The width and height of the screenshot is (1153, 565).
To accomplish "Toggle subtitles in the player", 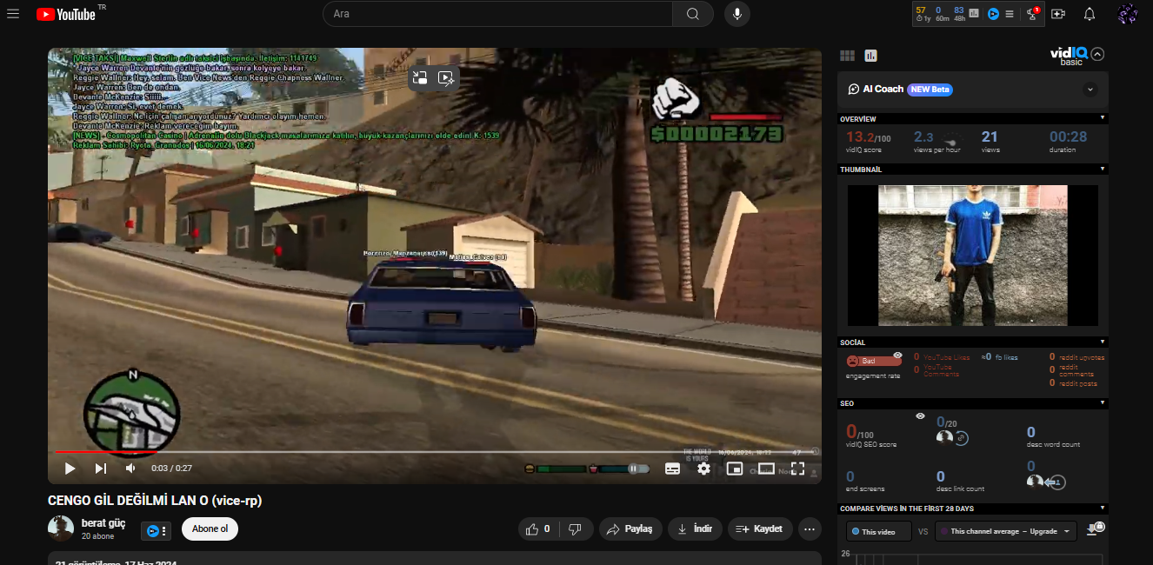I will (672, 469).
